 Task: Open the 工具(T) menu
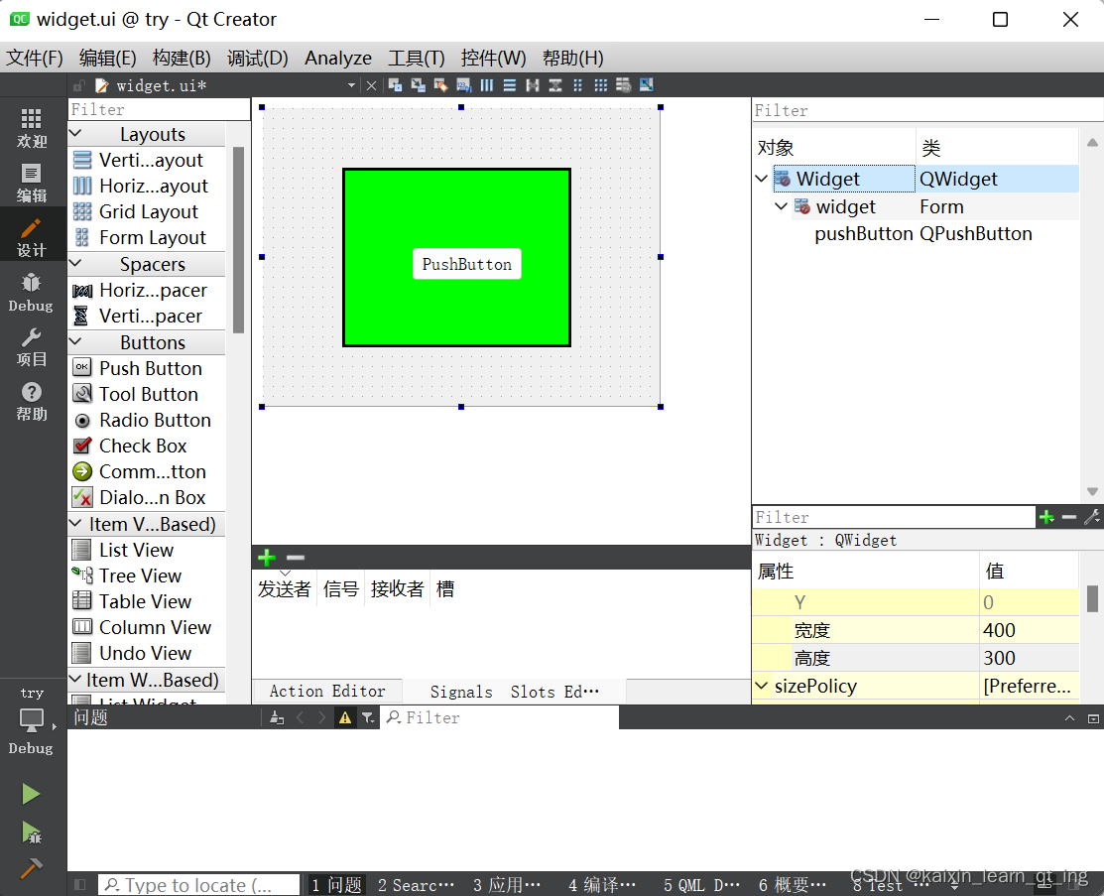[416, 58]
